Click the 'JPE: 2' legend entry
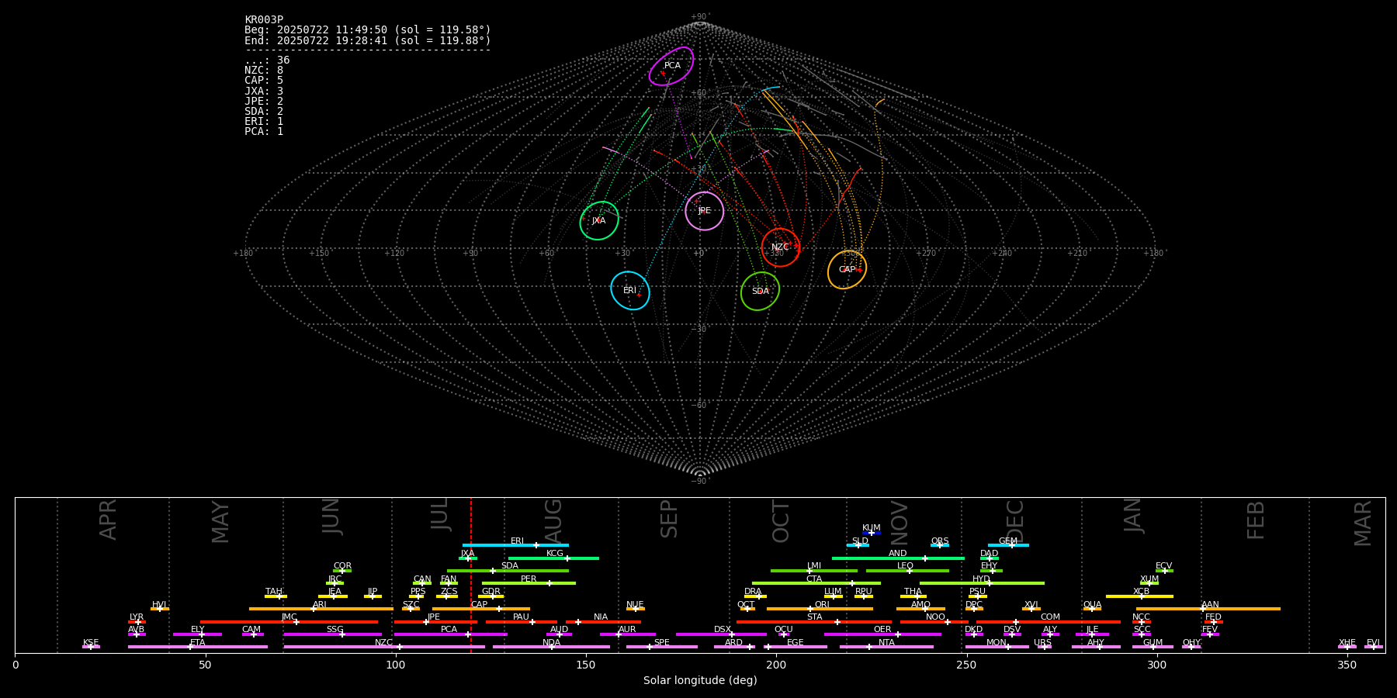The width and height of the screenshot is (1397, 698). tap(264, 101)
